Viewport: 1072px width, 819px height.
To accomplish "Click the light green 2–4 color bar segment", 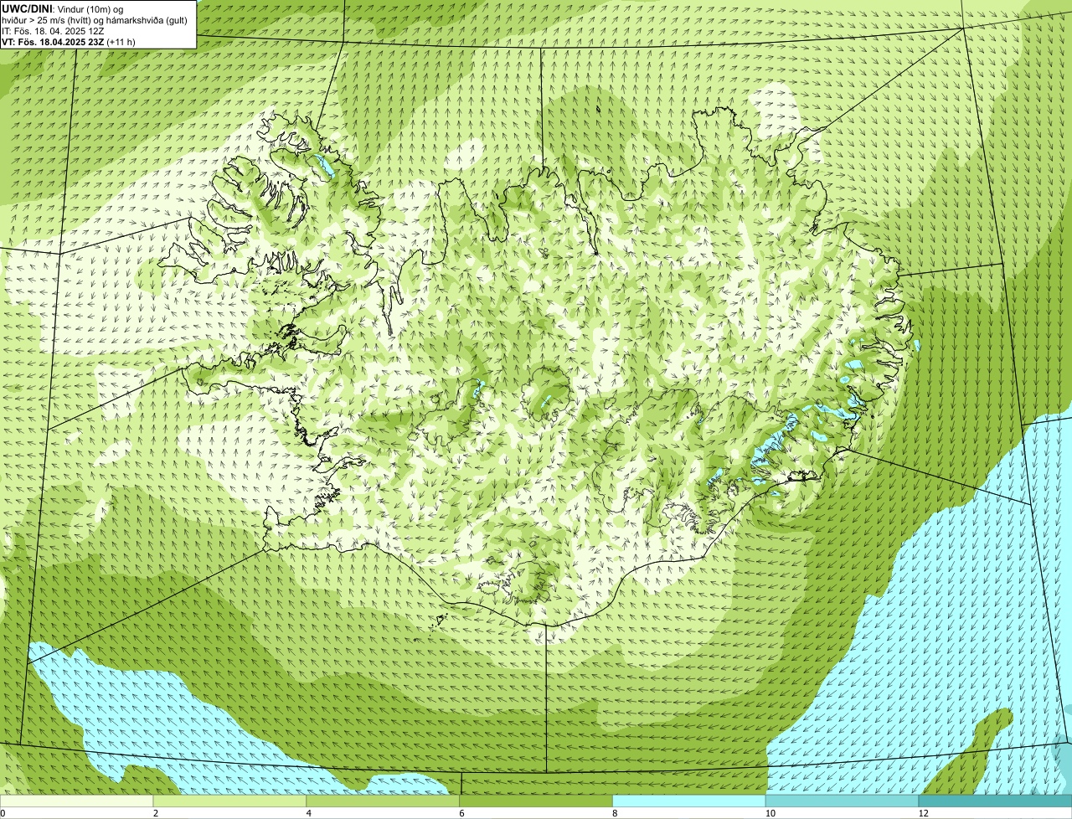I will point(230,801).
